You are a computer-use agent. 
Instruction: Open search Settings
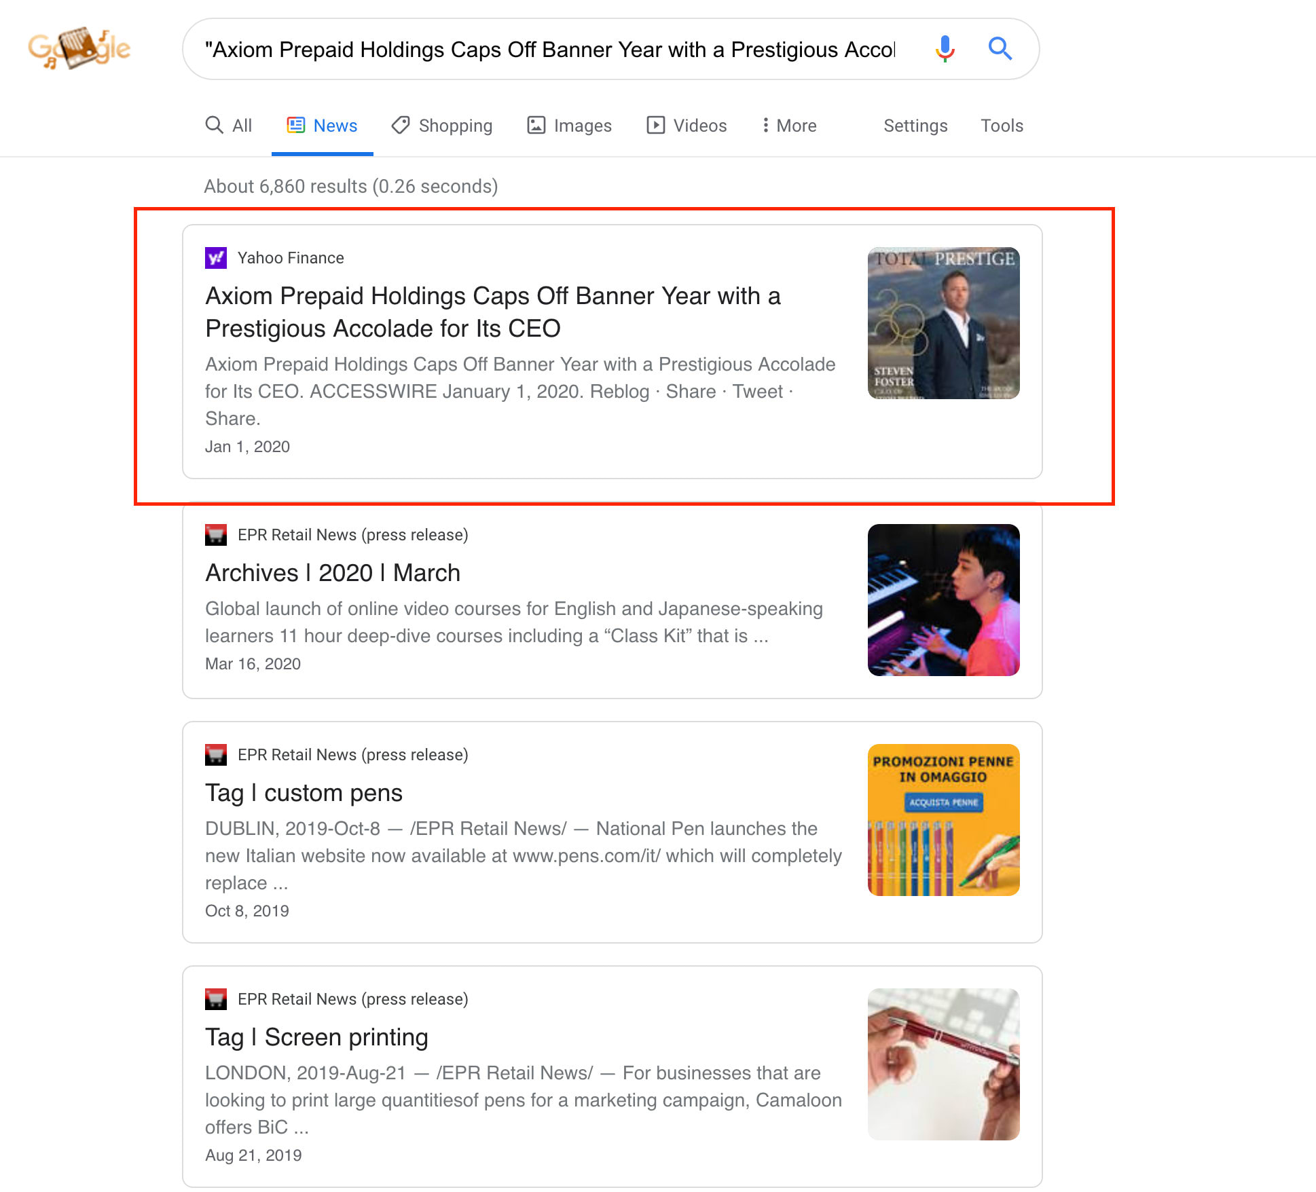(x=915, y=126)
